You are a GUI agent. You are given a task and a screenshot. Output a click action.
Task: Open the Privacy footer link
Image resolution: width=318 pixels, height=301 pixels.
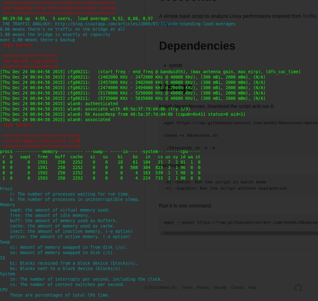(x=203, y=288)
